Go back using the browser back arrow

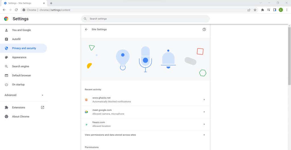click(x=4, y=10)
